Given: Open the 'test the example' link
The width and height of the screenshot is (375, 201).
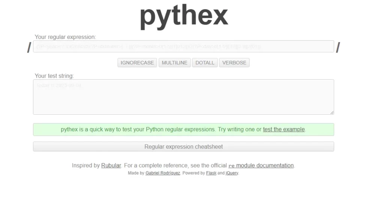Looking at the screenshot, I should click(283, 129).
